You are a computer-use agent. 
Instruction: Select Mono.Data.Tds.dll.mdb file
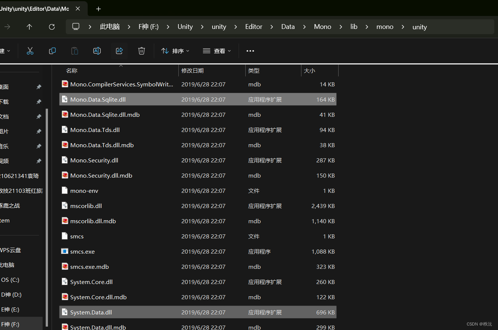[198, 145]
